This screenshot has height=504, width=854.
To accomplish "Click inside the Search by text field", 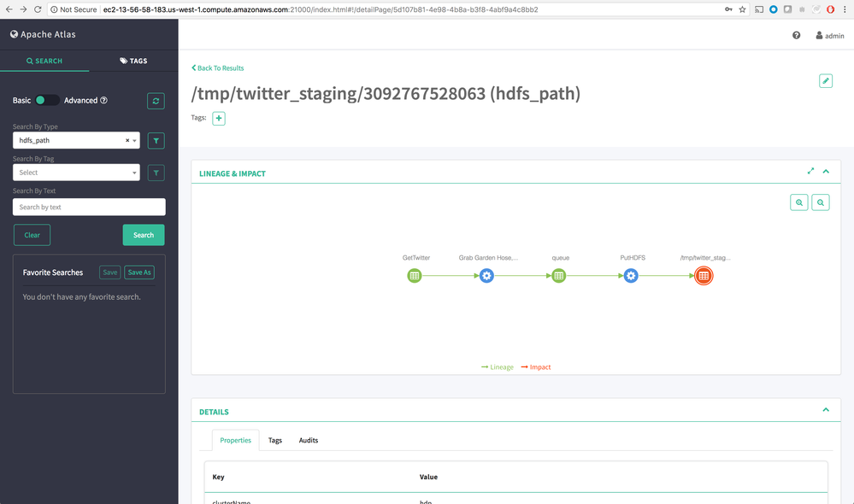I will click(x=88, y=206).
